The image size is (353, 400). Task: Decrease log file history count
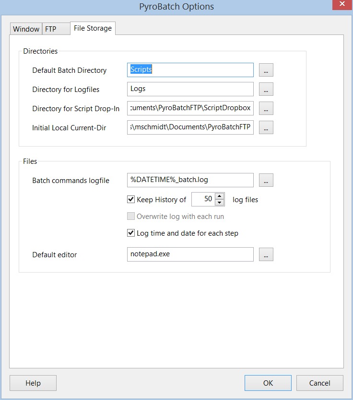219,203
